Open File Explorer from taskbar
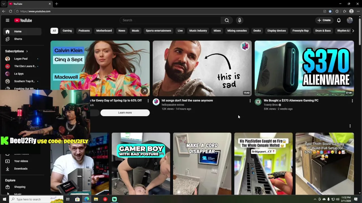This screenshot has height=203, width=362. pyautogui.click(x=96, y=199)
